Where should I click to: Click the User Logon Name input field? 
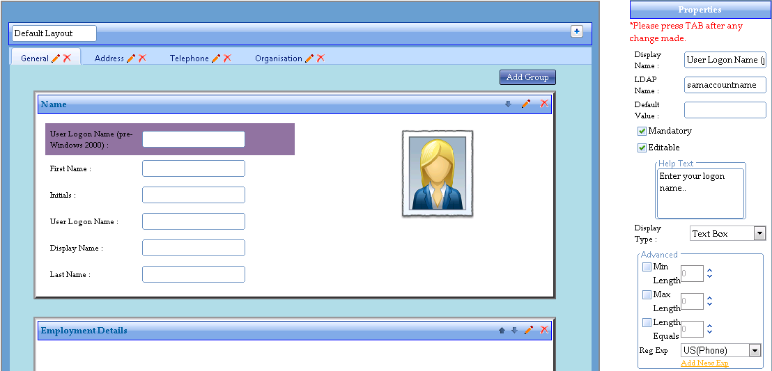tap(194, 221)
